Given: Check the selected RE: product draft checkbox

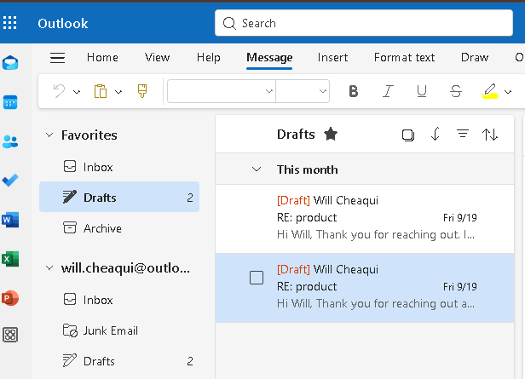Looking at the screenshot, I should [x=257, y=278].
